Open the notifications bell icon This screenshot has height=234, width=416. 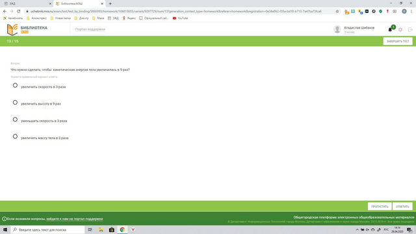390,29
